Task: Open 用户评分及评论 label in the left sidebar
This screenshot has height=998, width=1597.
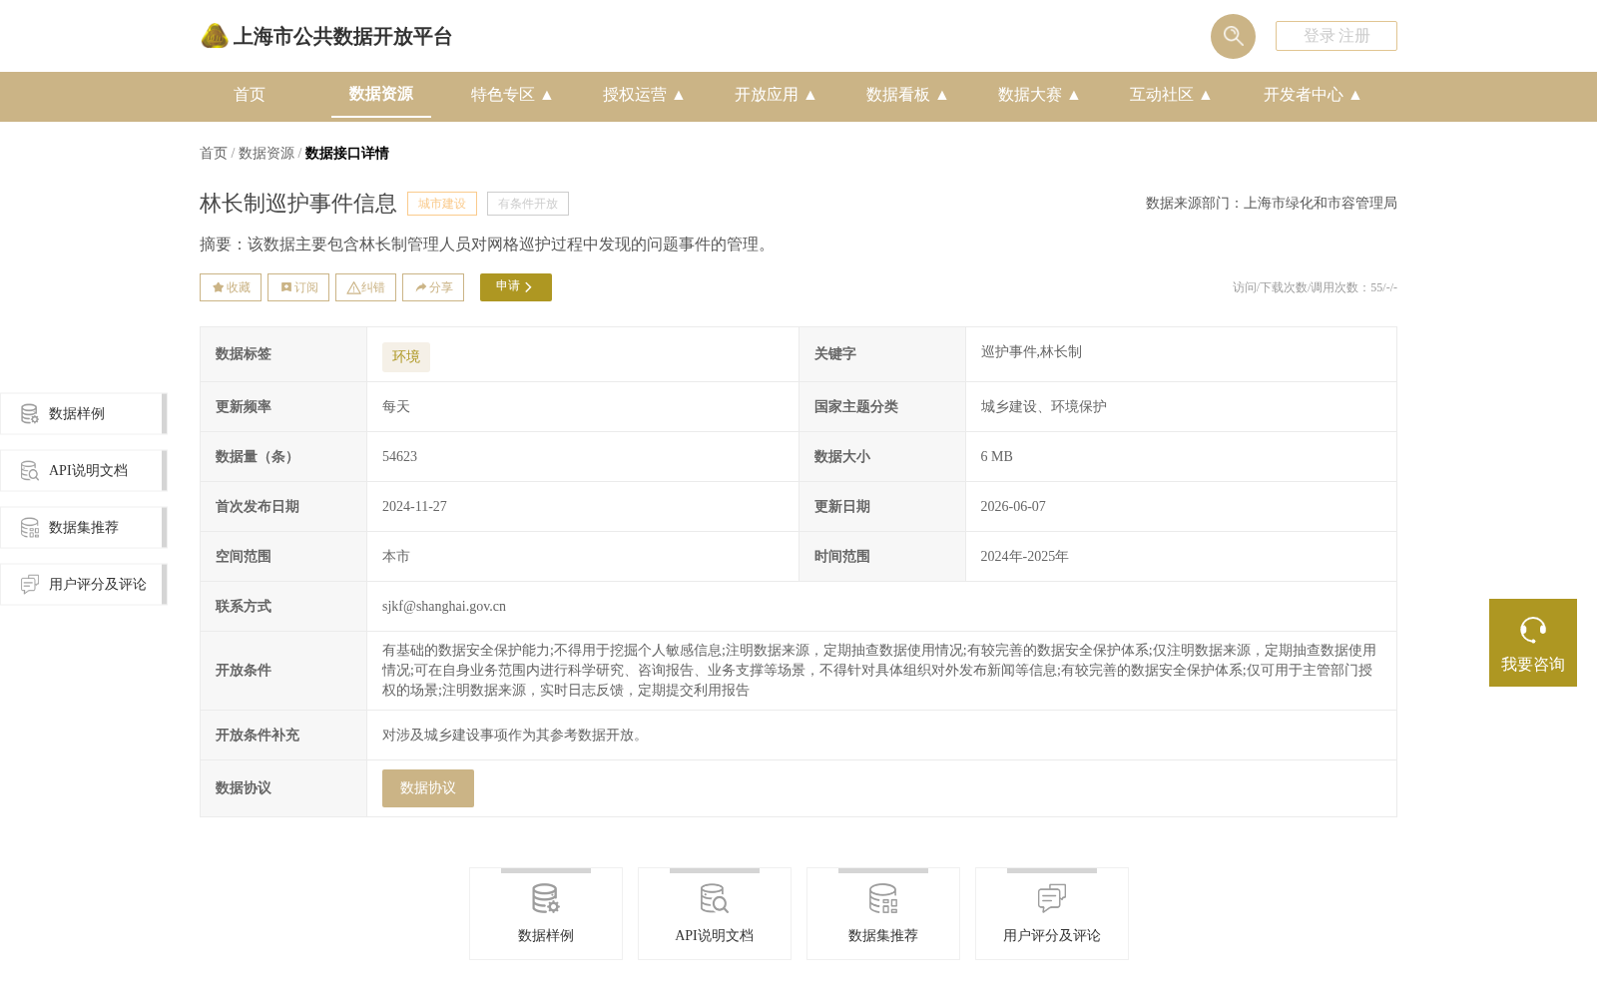Action: coord(98,585)
